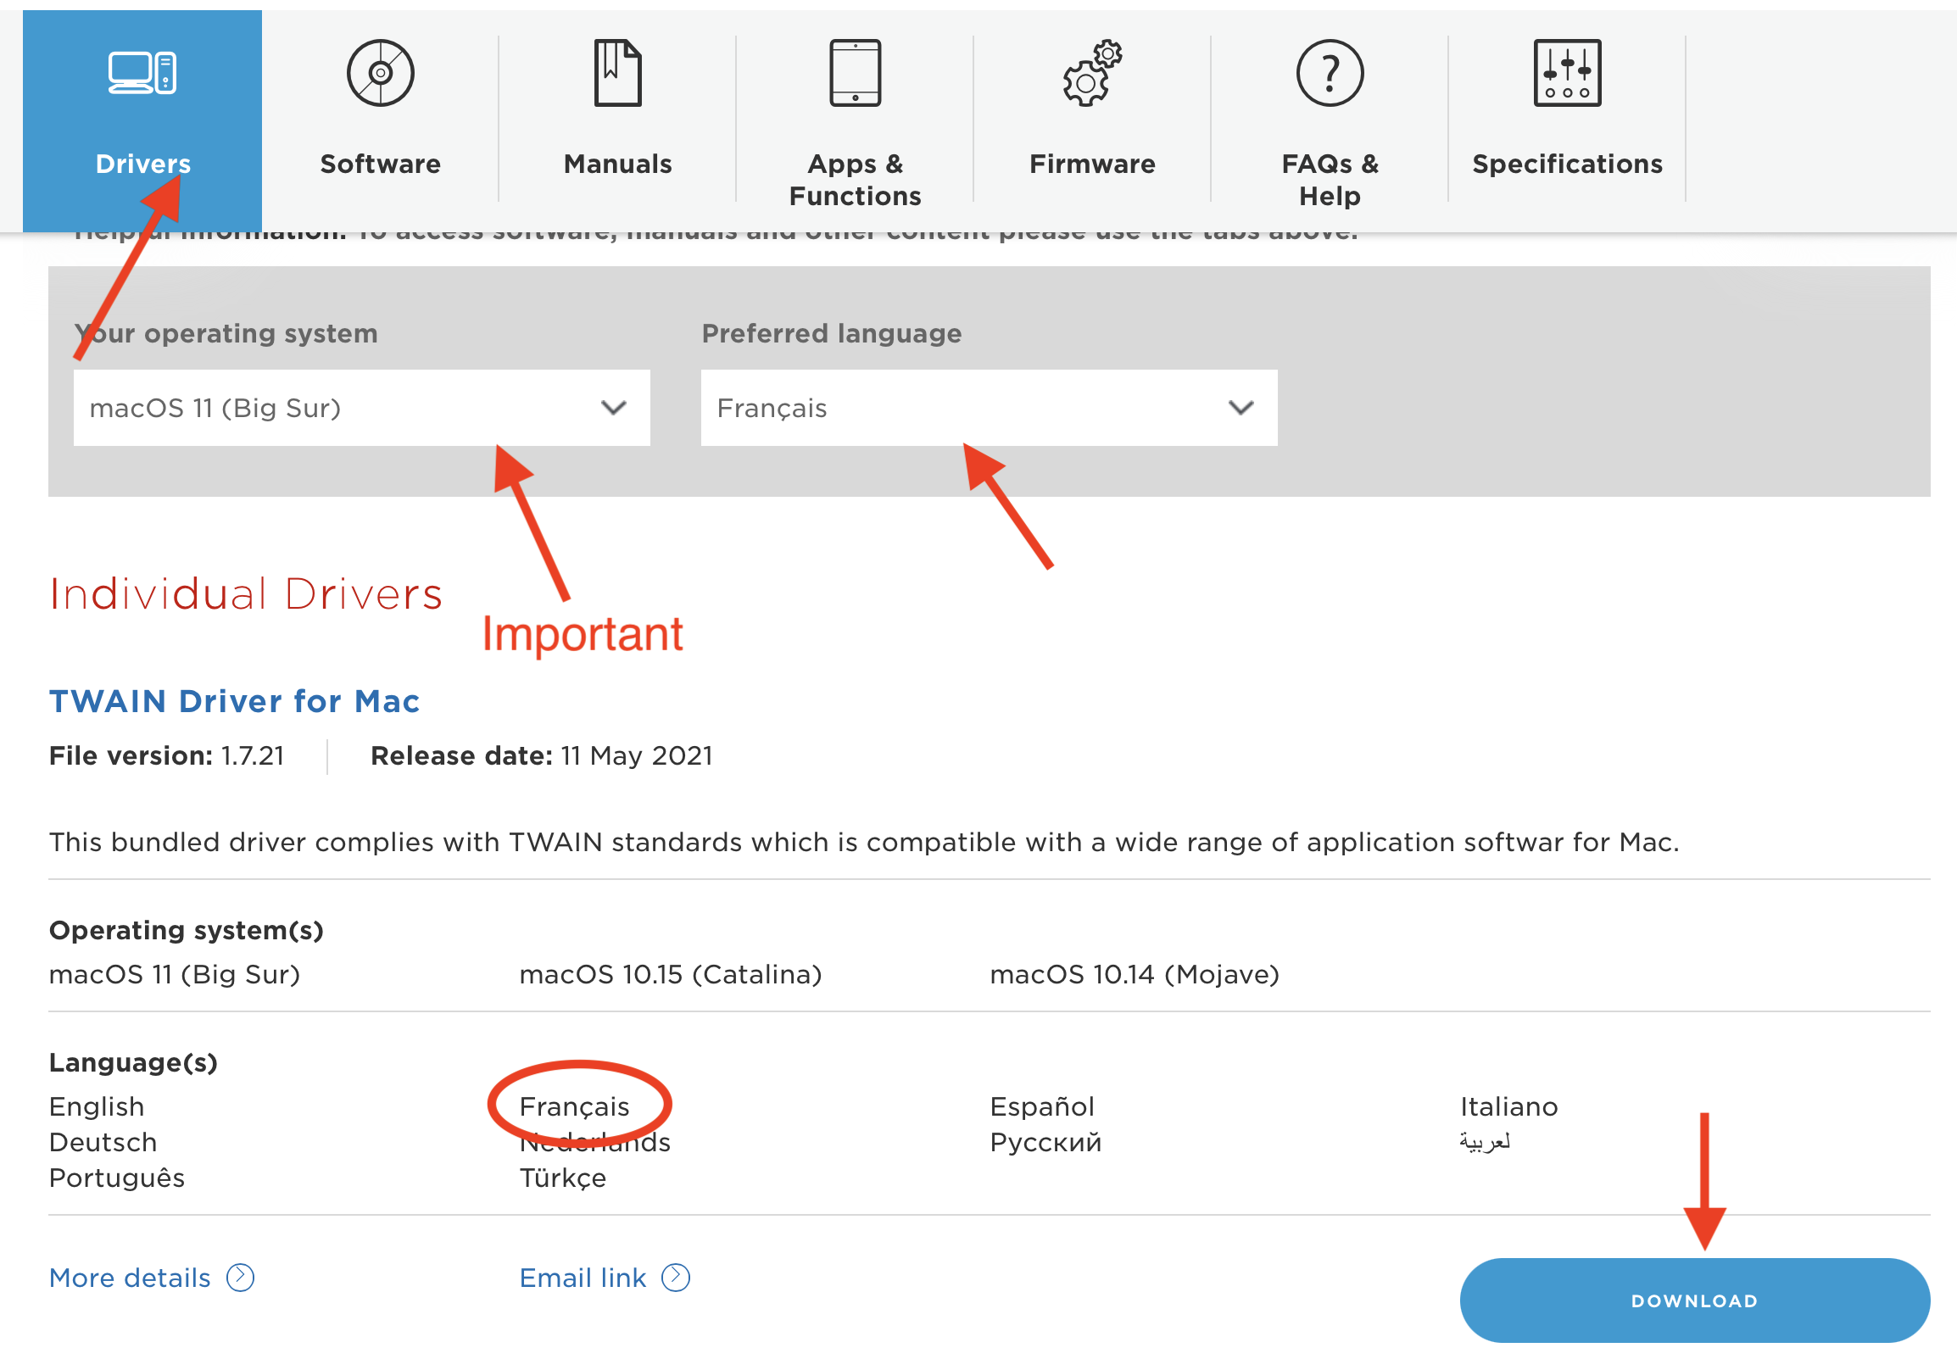This screenshot has height=1370, width=1957.
Task: Open the Preferred language dropdown
Action: [x=989, y=408]
